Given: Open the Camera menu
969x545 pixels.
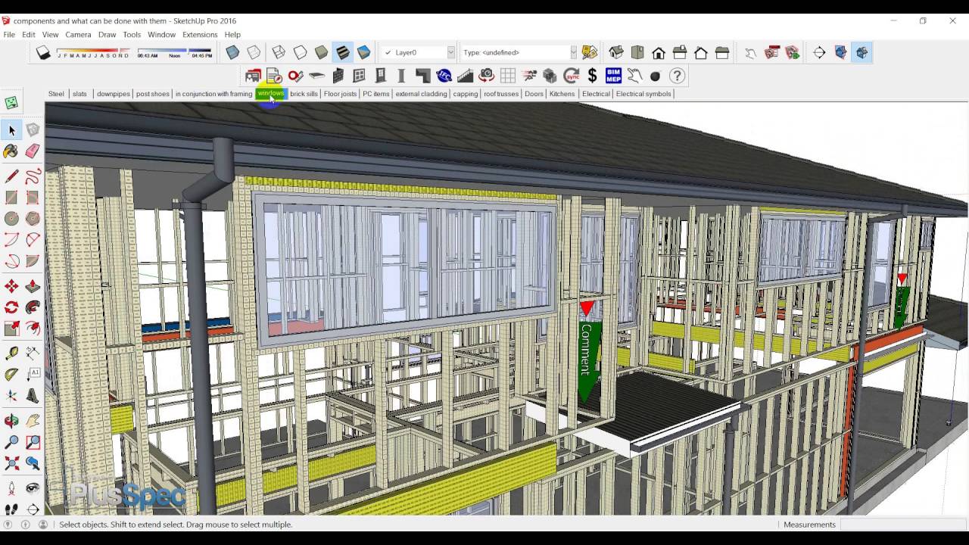Looking at the screenshot, I should (x=78, y=35).
